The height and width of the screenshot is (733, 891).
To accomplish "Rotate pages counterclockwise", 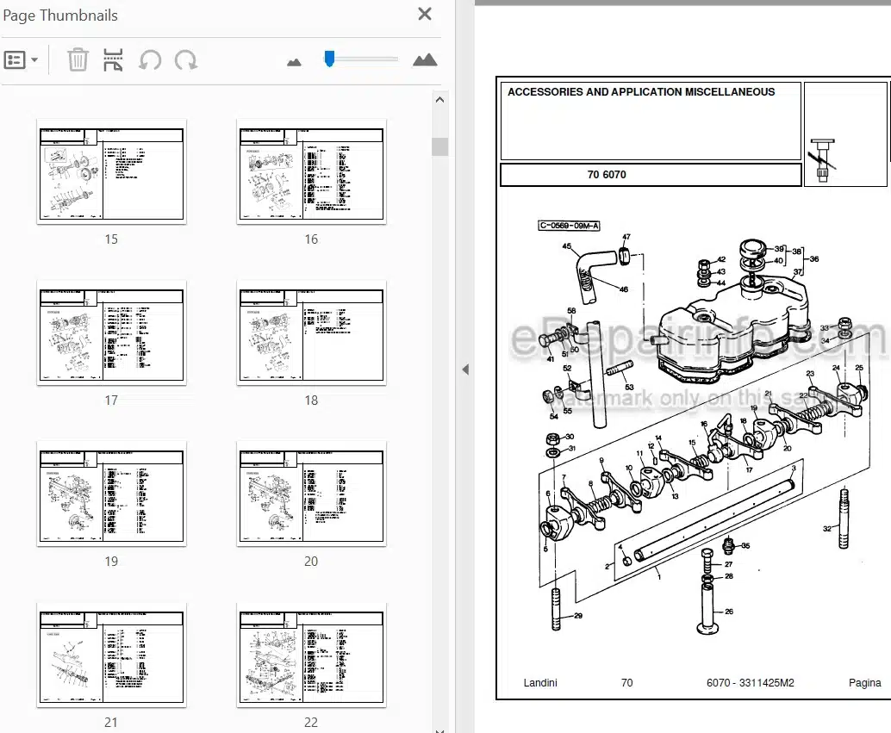I will (x=150, y=59).
